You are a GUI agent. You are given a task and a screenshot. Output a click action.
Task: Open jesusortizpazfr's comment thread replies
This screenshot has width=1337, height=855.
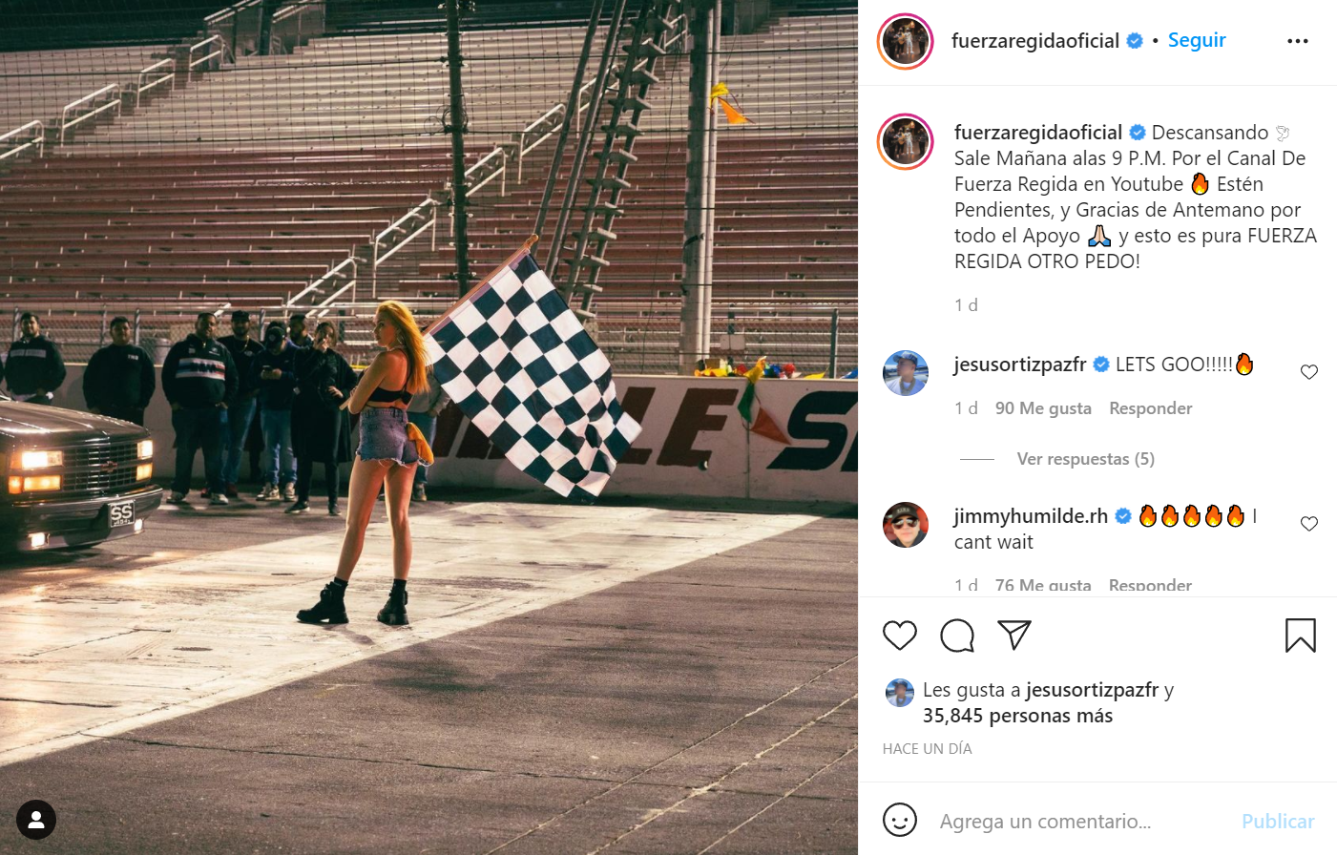coord(1084,458)
